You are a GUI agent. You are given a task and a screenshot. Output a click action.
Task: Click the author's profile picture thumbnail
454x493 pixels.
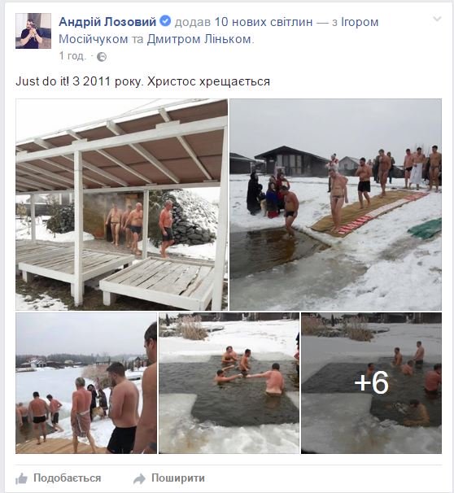[x=33, y=31]
